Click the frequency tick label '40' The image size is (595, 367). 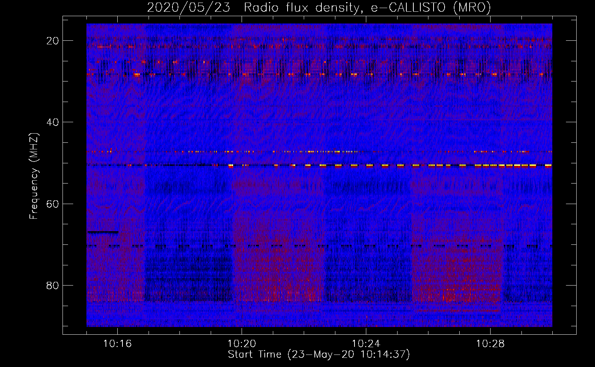53,122
